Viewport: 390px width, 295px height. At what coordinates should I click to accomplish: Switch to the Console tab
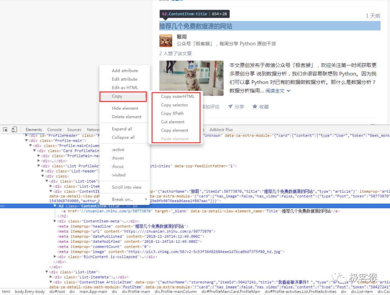click(55, 130)
